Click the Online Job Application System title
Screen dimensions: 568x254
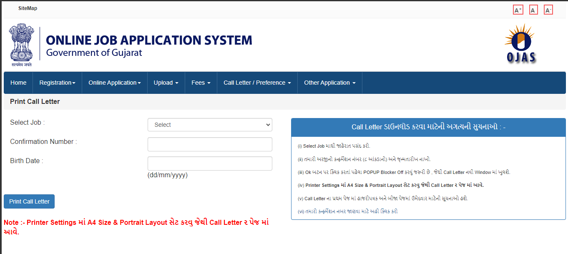pyautogui.click(x=149, y=40)
